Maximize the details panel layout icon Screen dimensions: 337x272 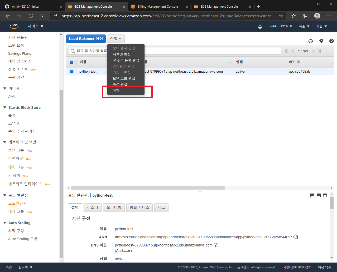pos(325,195)
